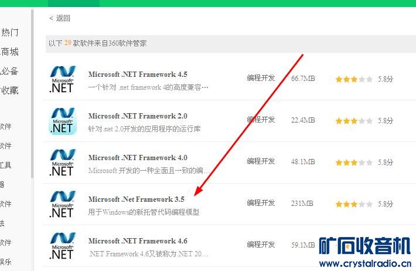Open the 娱乐 sidebar category

point(6,262)
